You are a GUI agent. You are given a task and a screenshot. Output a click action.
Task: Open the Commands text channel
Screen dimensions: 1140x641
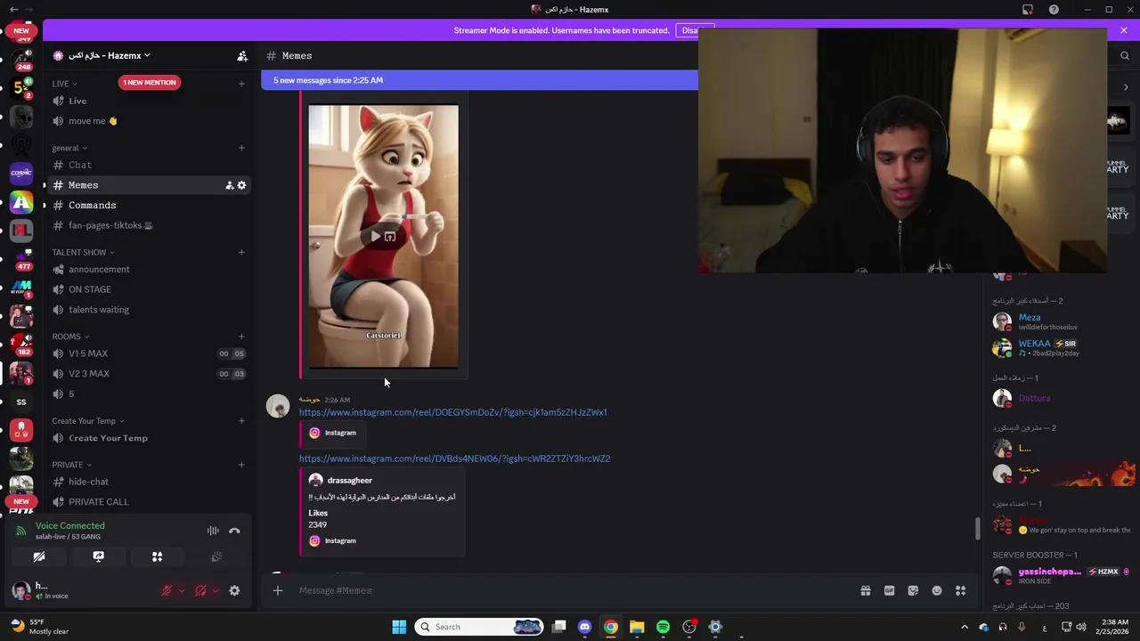[x=148, y=205]
